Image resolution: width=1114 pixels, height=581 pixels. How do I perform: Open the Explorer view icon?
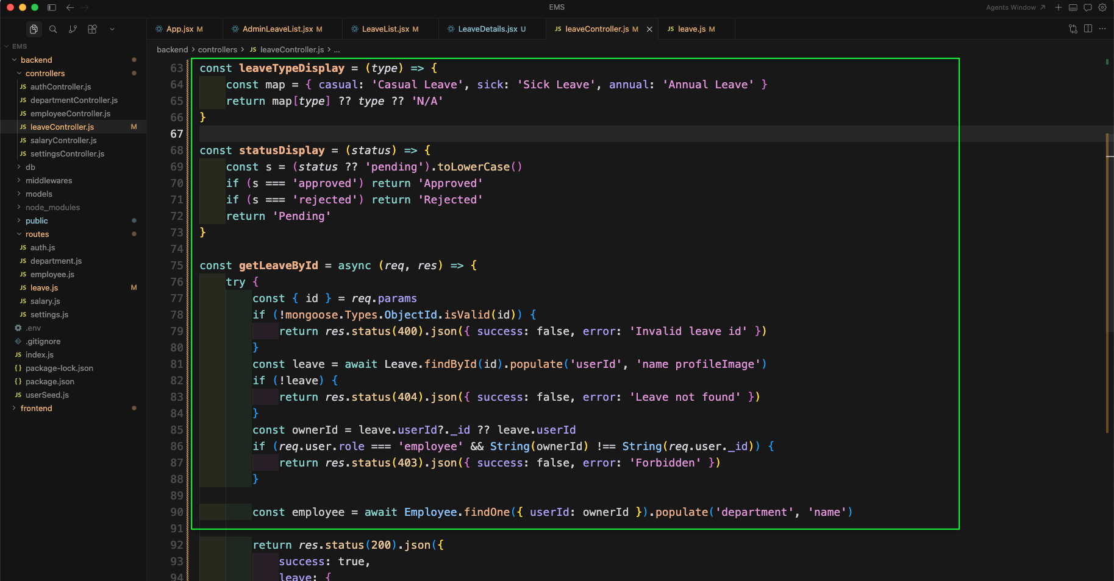[x=34, y=29]
